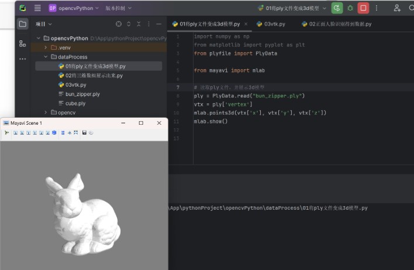The height and width of the screenshot is (270, 414).
Task: Click the green Rerun button in the toolbar
Action: point(337,8)
